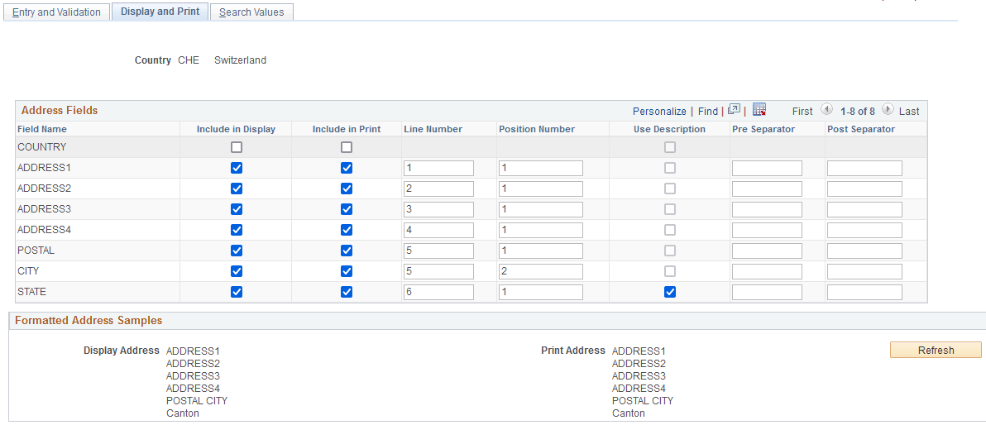Click the Address Fields grid title

coord(60,110)
